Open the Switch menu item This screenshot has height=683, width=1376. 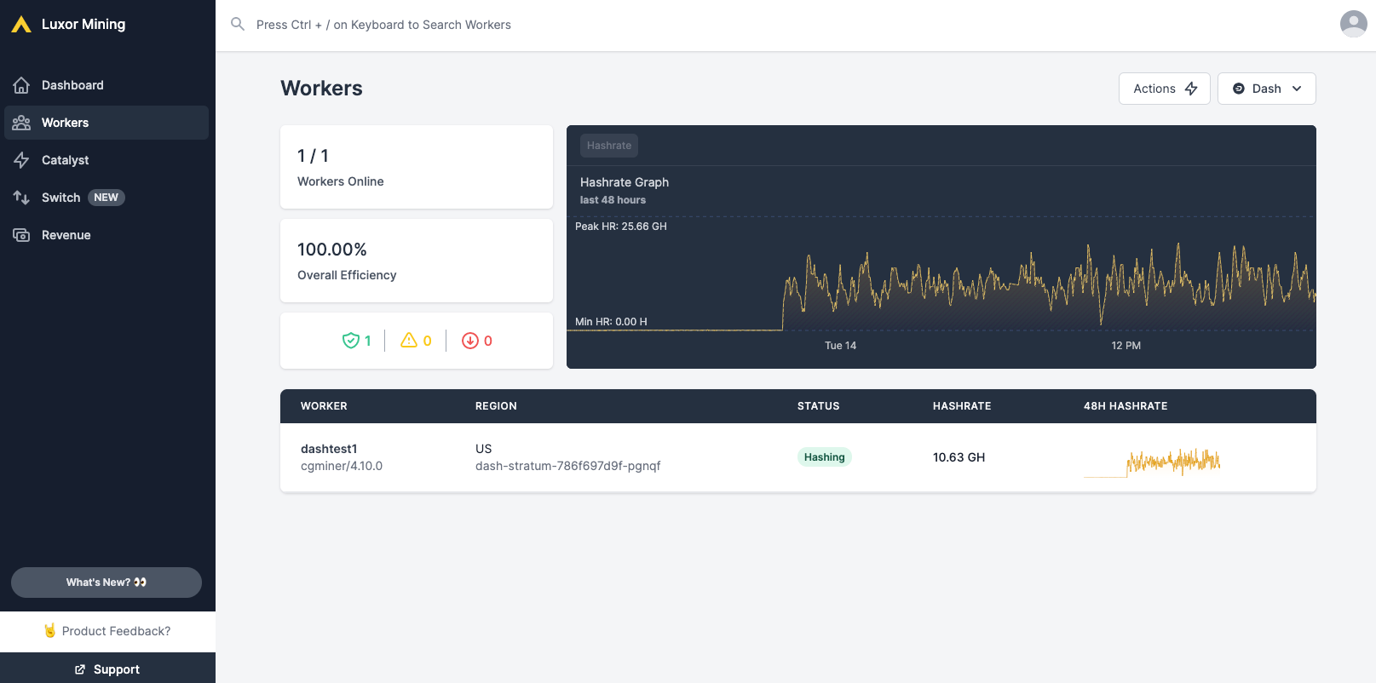(x=107, y=198)
